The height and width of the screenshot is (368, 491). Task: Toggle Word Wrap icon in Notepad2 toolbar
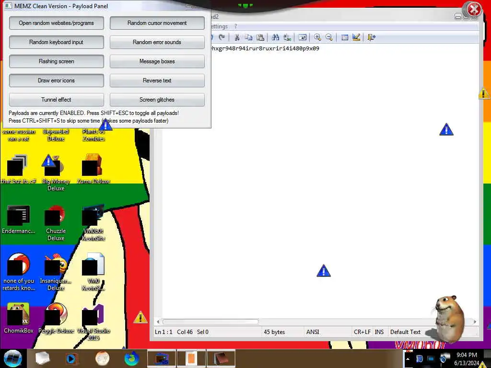[303, 37]
